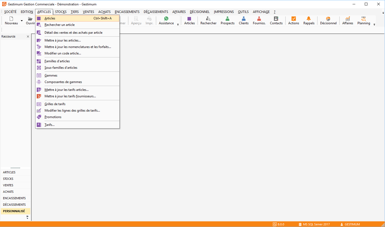Open the Actions checkmark icon
This screenshot has height=227, width=385.
pos(294,19)
